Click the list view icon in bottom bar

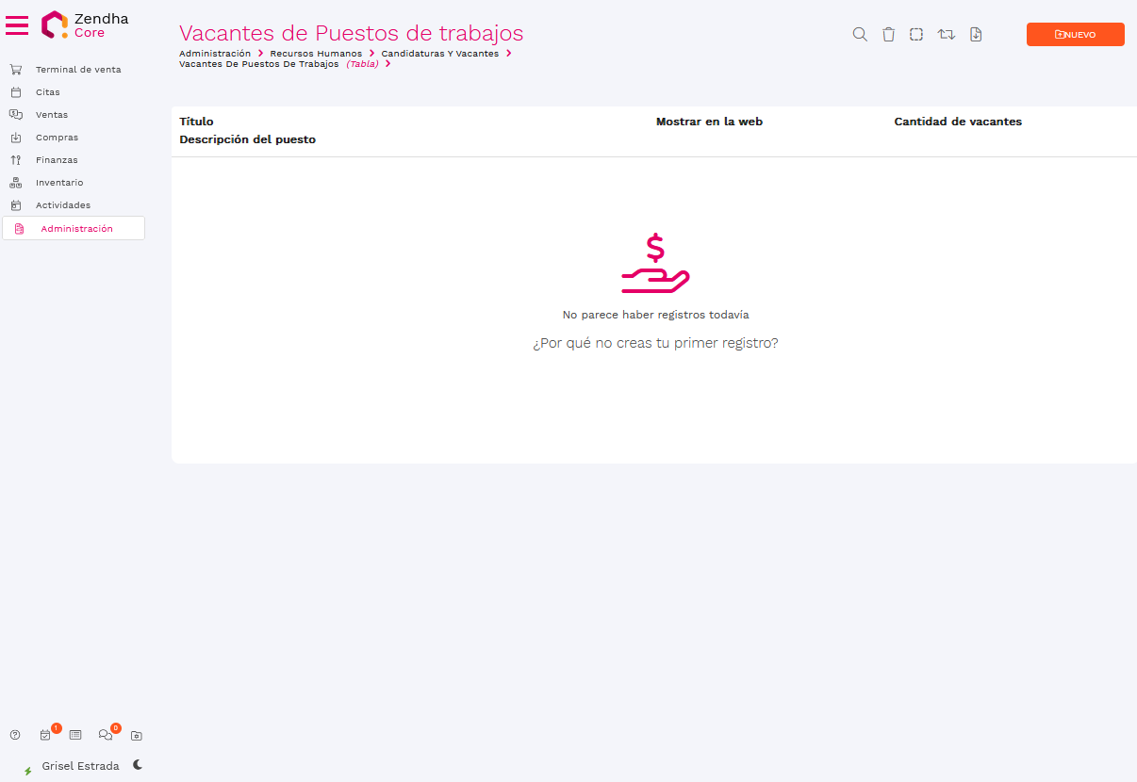pos(75,735)
